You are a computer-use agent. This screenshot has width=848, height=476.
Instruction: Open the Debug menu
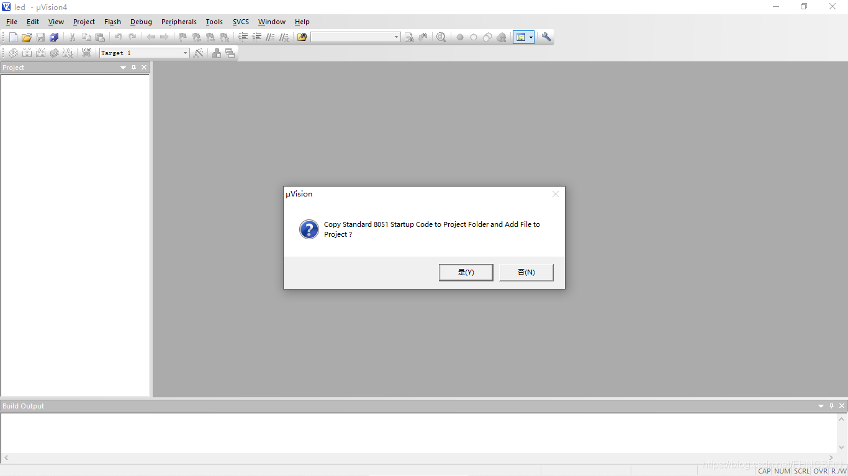click(141, 22)
